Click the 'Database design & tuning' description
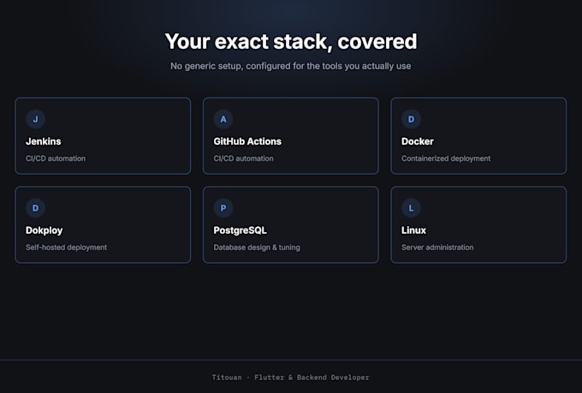This screenshot has width=582, height=393. coord(257,247)
